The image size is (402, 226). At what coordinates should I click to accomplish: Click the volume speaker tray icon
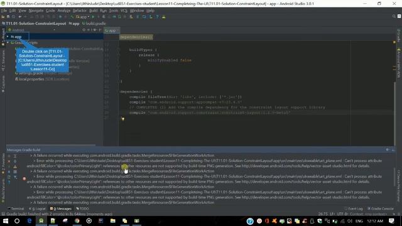350,221
